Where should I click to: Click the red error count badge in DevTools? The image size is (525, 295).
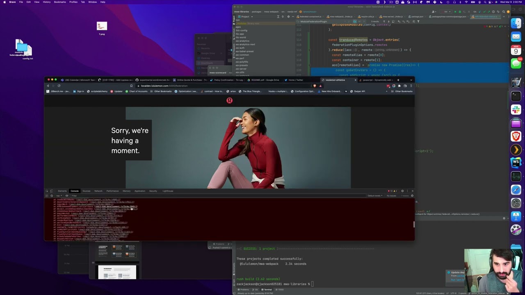pos(390,191)
